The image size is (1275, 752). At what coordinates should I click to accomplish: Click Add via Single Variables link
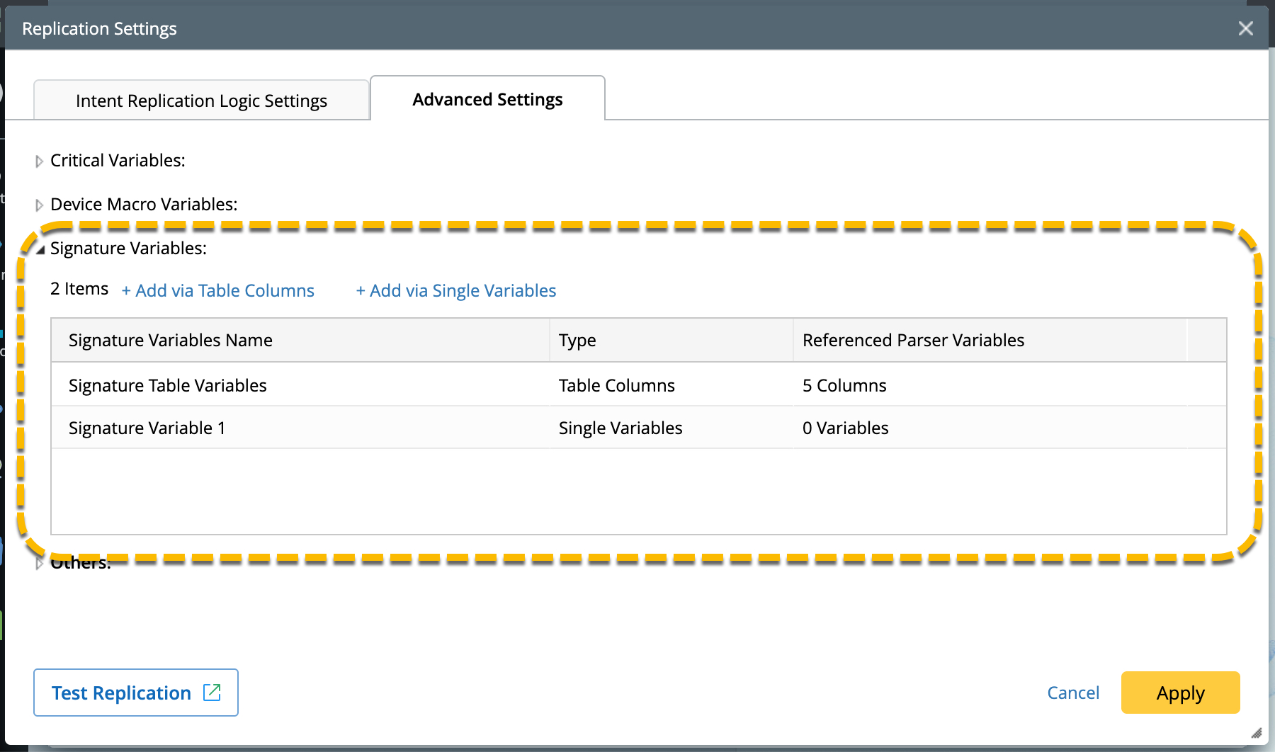456,290
